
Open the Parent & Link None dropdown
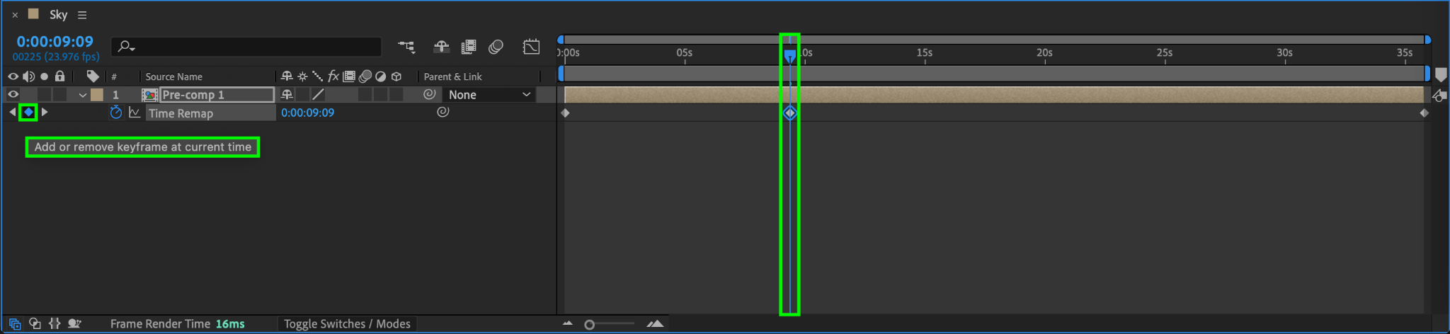coord(489,95)
